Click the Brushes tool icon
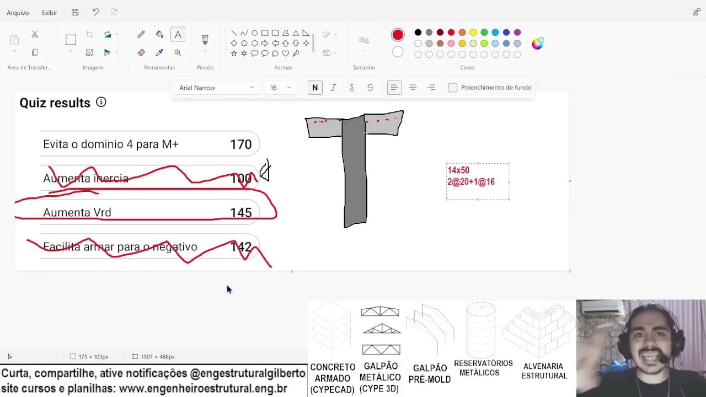 pos(205,39)
